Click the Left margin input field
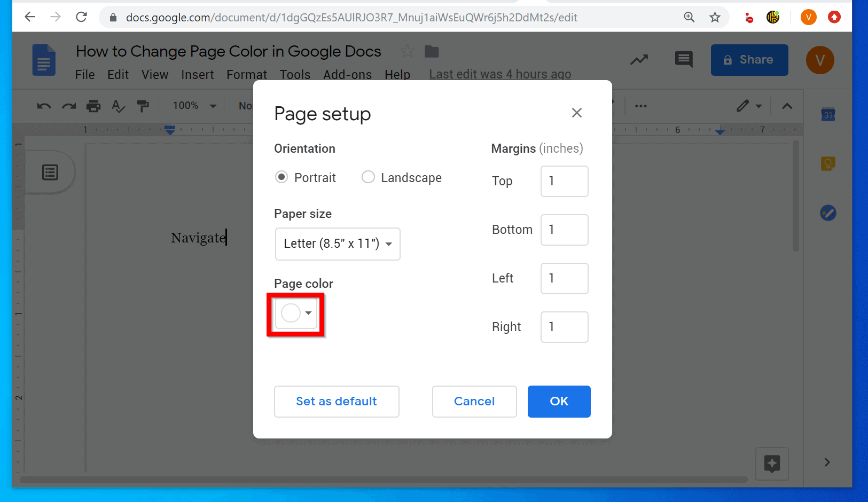The image size is (868, 502). point(565,278)
